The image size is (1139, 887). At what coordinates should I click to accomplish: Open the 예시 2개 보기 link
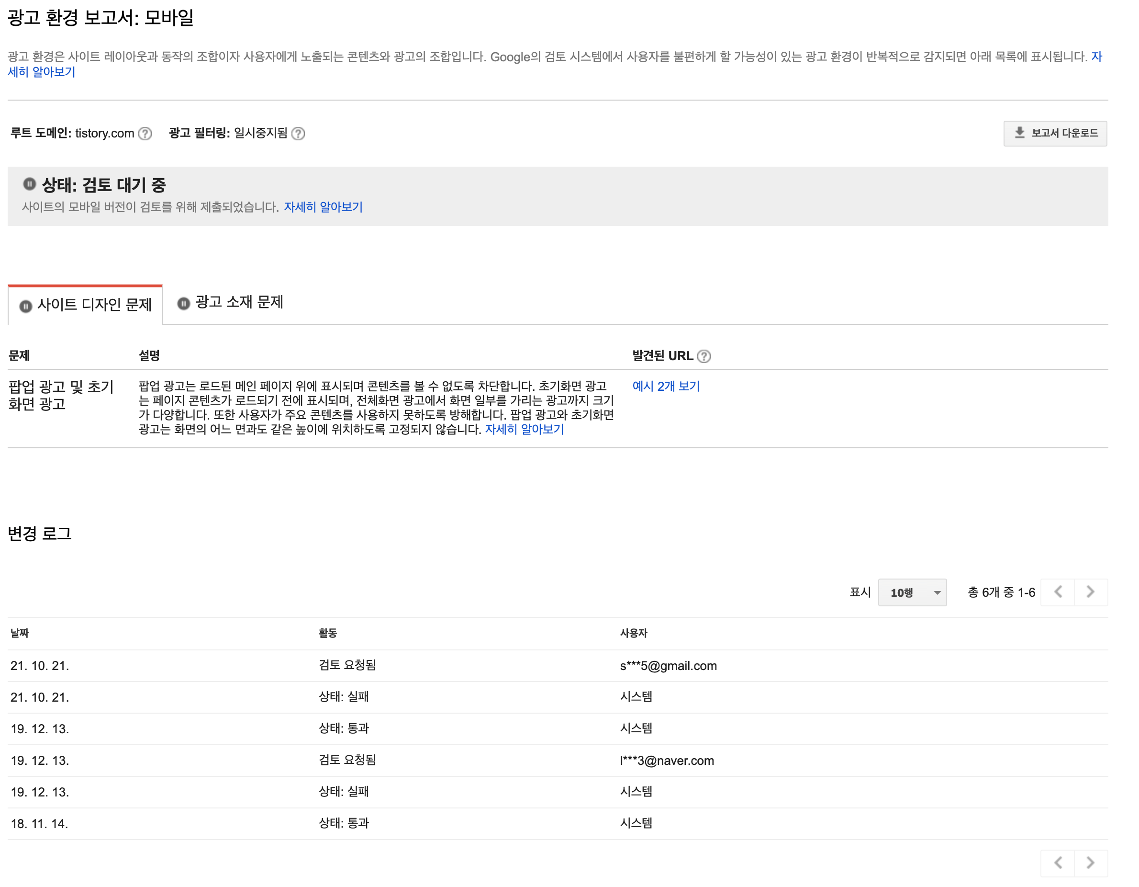tap(666, 387)
